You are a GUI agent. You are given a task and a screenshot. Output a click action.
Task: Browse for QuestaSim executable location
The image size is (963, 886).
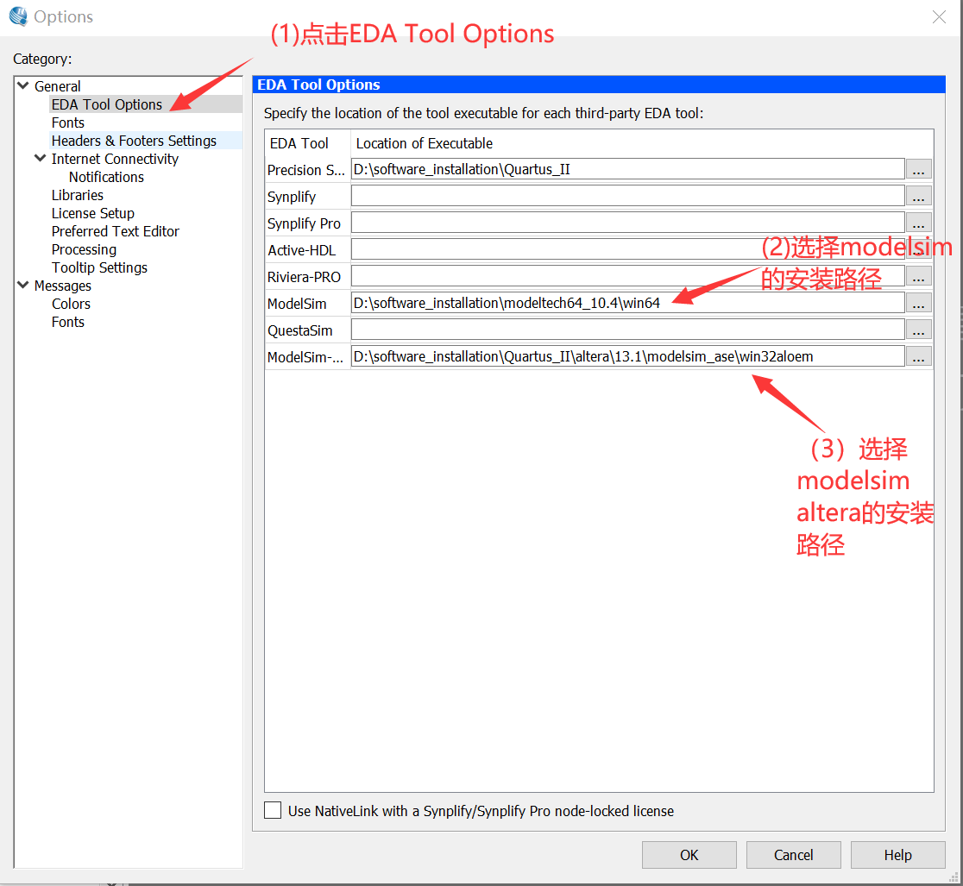point(919,329)
